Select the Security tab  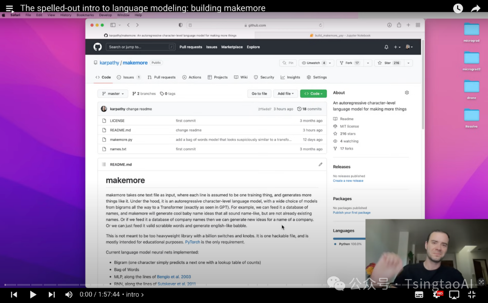click(264, 77)
